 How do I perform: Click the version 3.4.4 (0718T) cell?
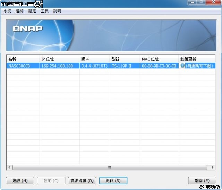tap(95, 66)
